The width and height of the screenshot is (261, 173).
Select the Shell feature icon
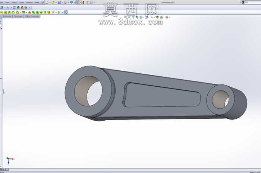[x=37, y=12]
